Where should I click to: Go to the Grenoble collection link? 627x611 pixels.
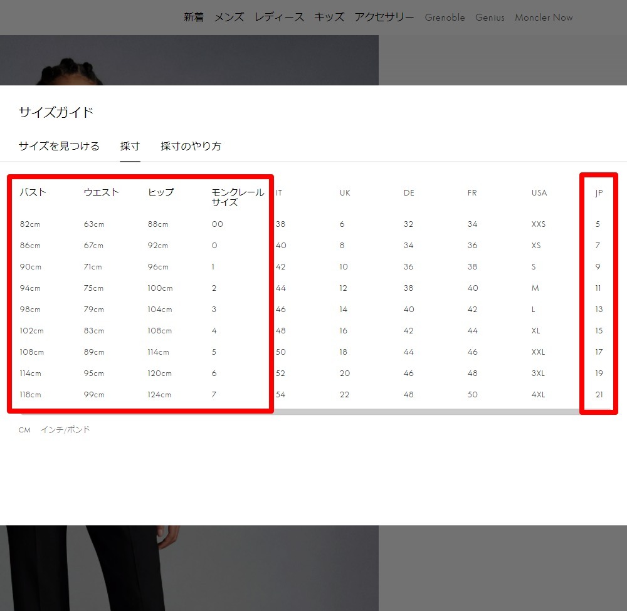tap(445, 18)
